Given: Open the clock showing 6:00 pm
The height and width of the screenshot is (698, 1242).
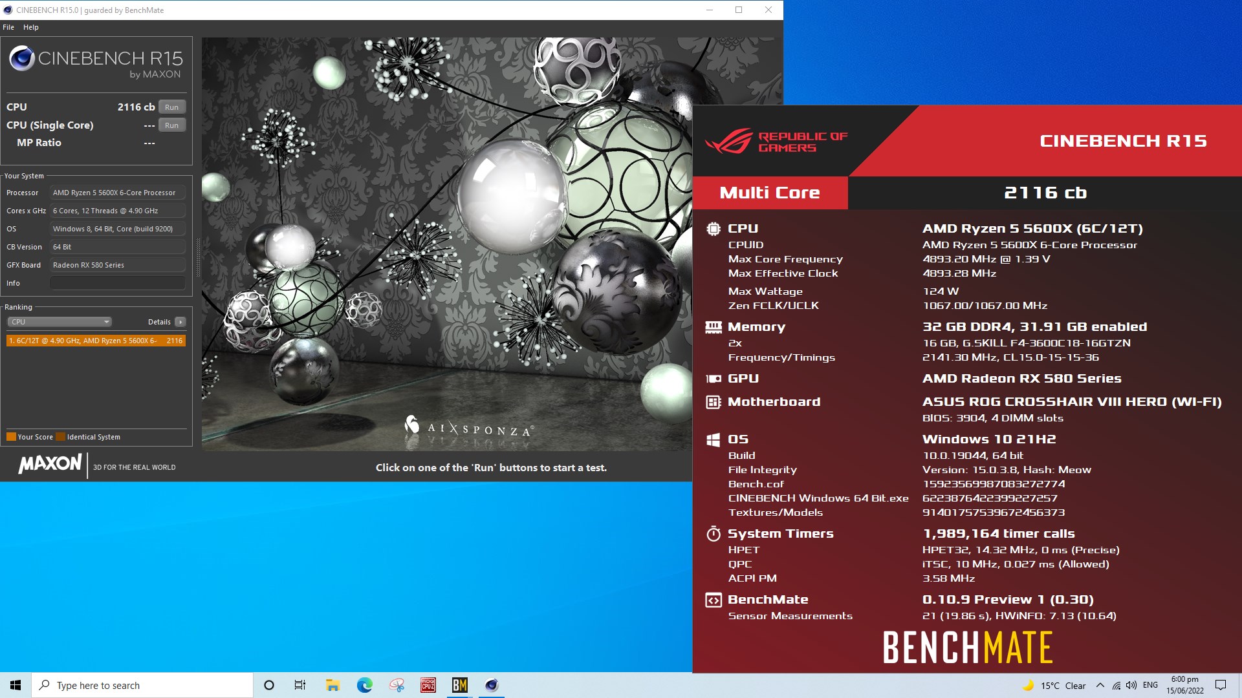Looking at the screenshot, I should (x=1185, y=685).
